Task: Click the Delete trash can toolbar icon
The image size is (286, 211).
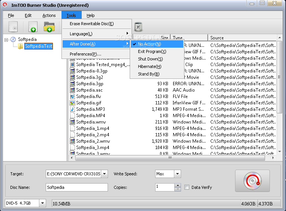Action: (x=138, y=27)
